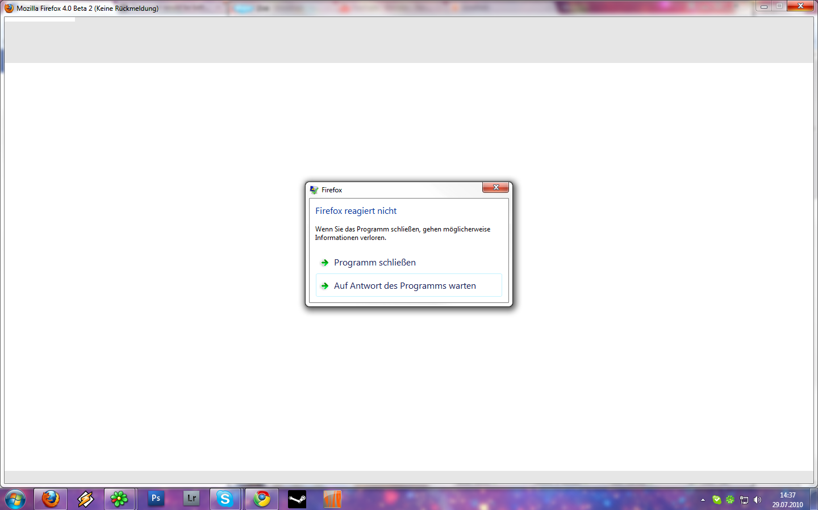Screen dimensions: 818x510
Task: Click the Show Desktop strip
Action: (813, 499)
